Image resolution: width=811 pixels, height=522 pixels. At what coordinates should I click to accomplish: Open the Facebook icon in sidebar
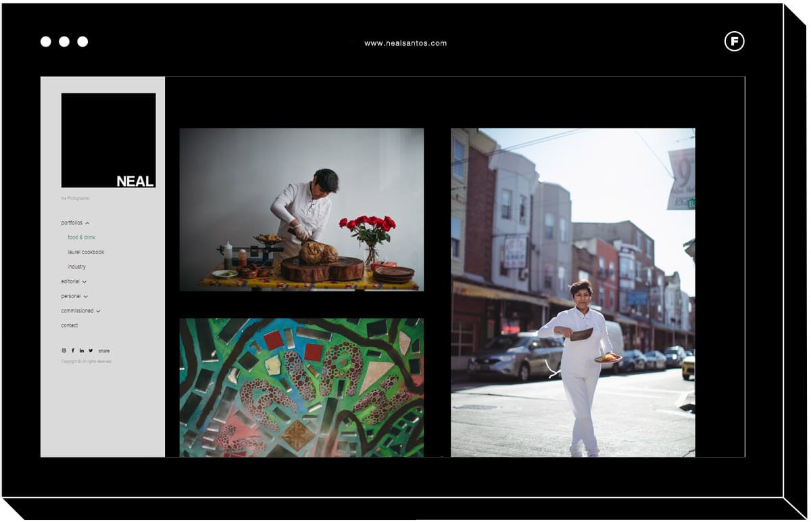click(73, 350)
